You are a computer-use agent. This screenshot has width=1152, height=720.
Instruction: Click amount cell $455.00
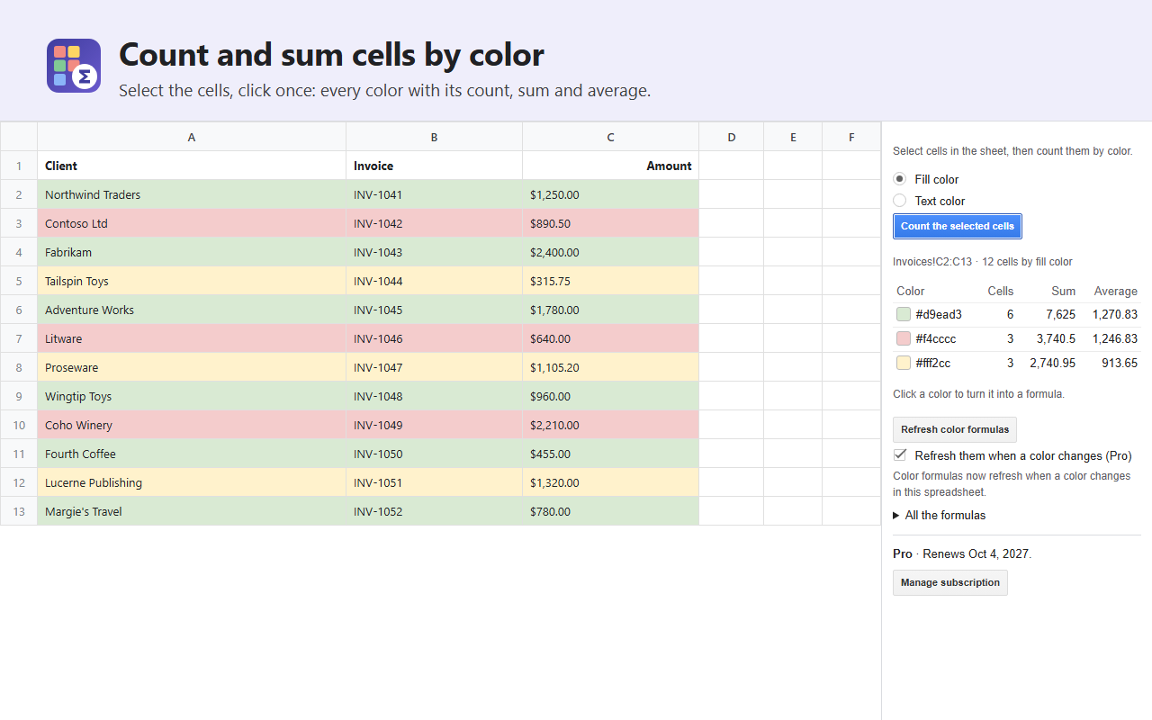pyautogui.click(x=610, y=454)
